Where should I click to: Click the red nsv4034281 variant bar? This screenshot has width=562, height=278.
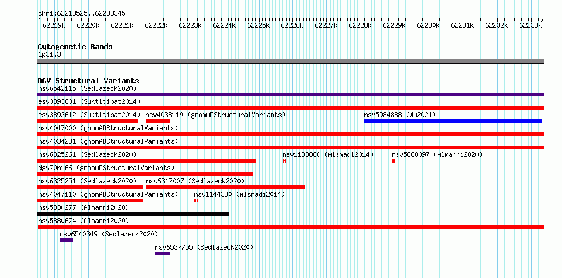click(290, 148)
